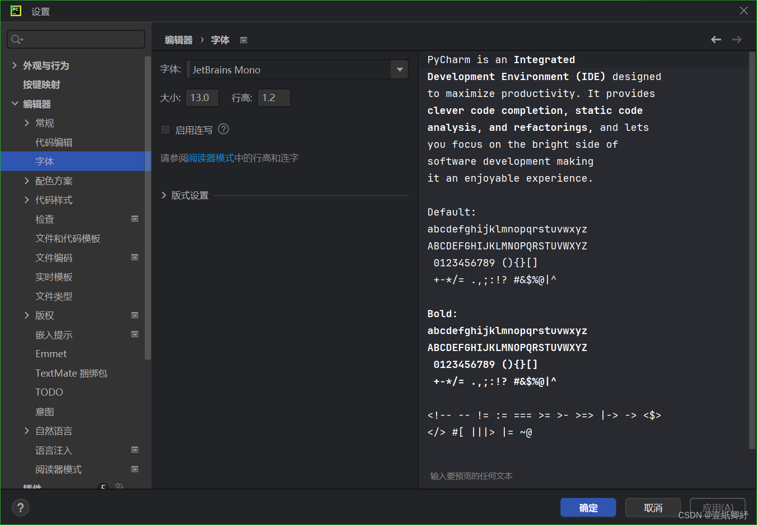
Task: Close the settings dialog with X
Action: point(744,11)
